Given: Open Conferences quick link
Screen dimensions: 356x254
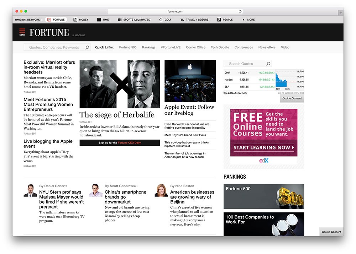Looking at the screenshot, I should pos(244,47).
